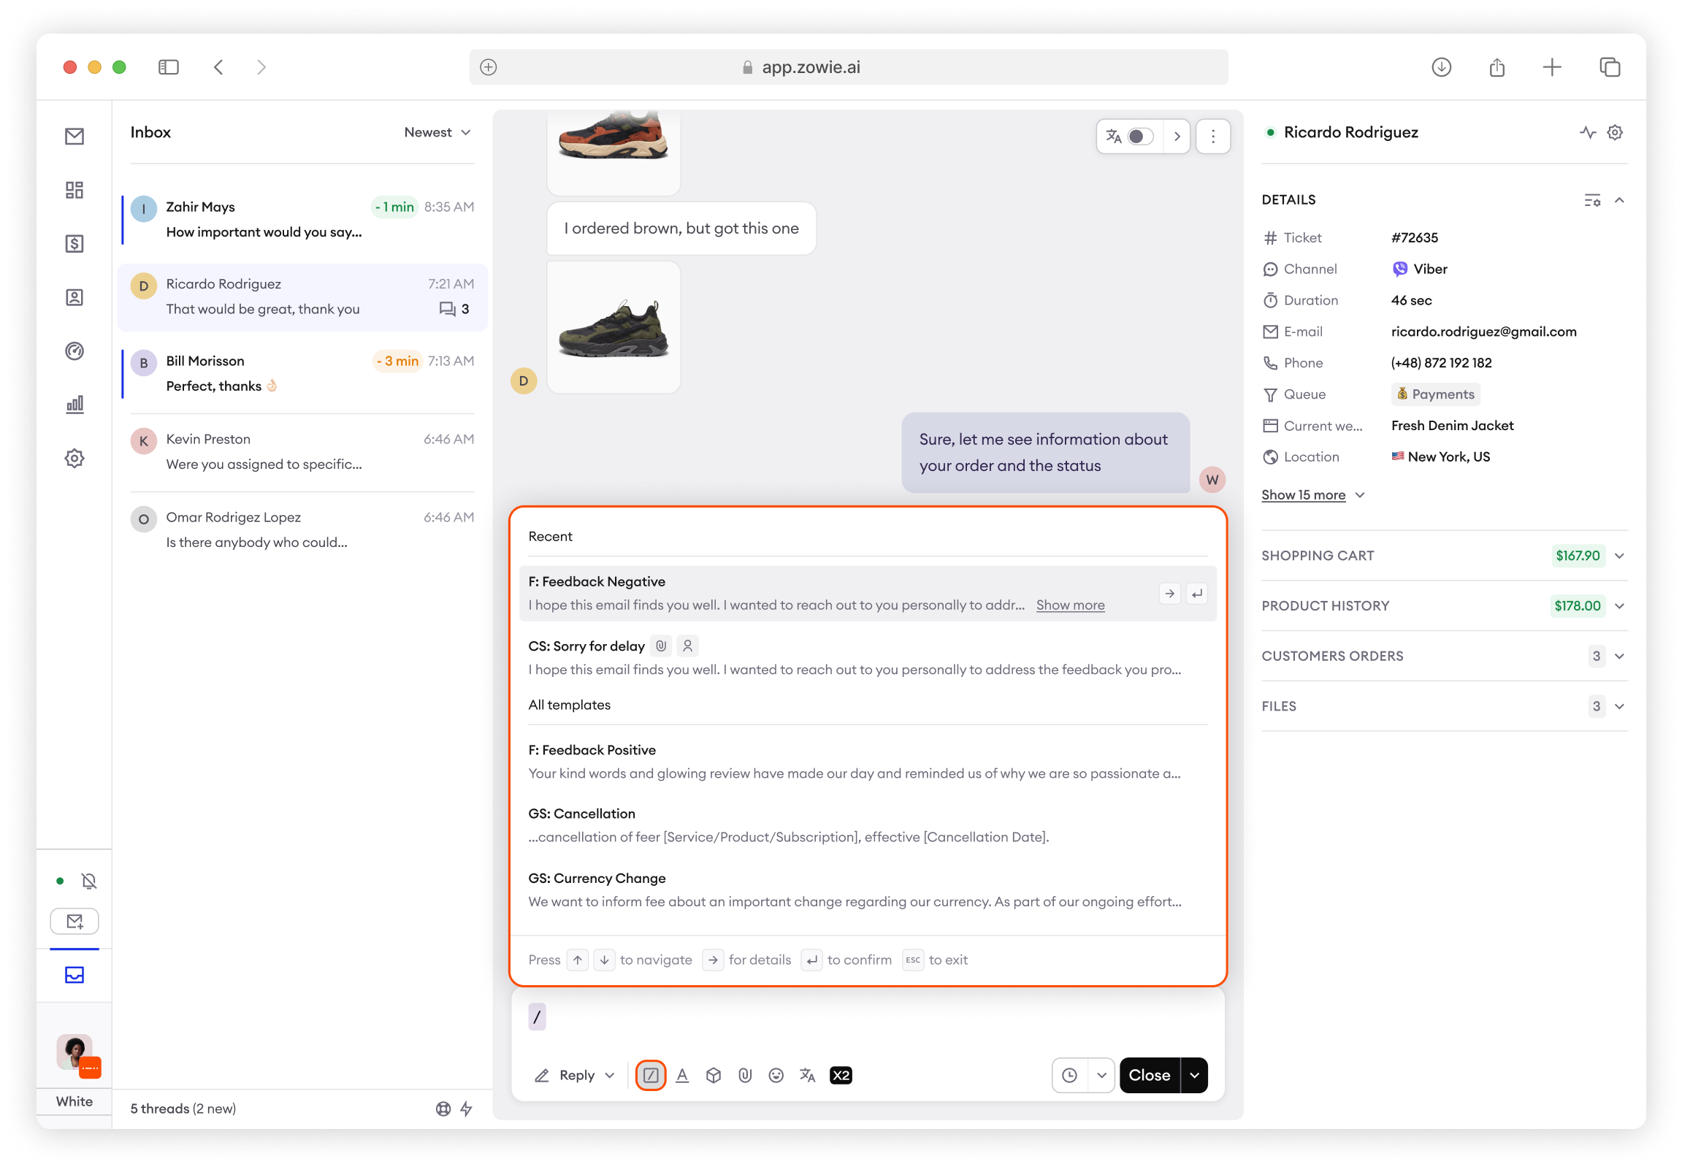Click the attachment paperclip icon in composer

744,1076
